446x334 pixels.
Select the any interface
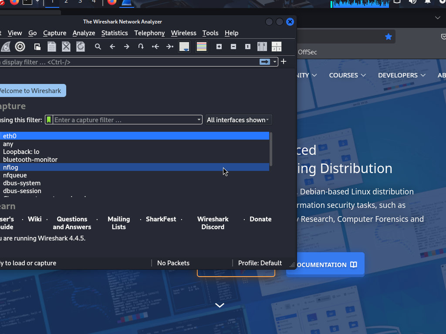pyautogui.click(x=134, y=144)
